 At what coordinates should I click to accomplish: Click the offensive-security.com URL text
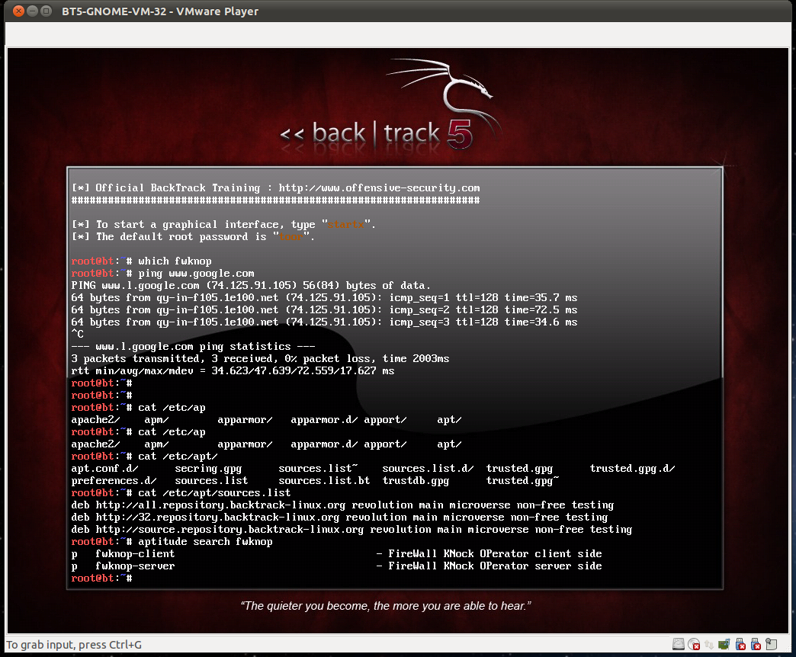(x=379, y=188)
